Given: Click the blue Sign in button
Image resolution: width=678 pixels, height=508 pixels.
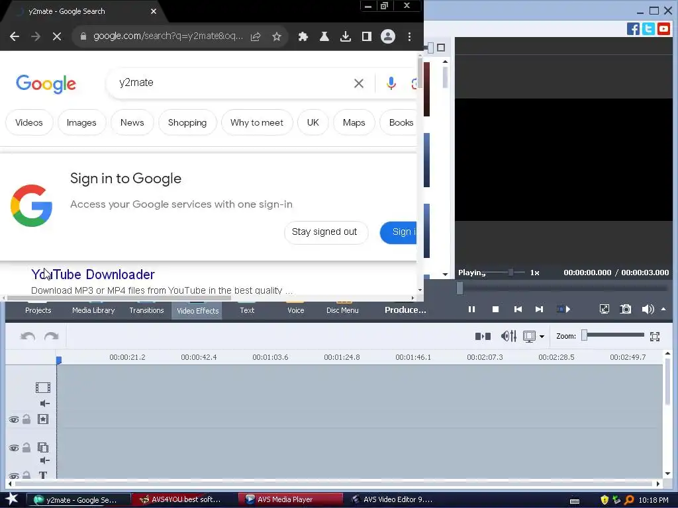Looking at the screenshot, I should pos(399,232).
